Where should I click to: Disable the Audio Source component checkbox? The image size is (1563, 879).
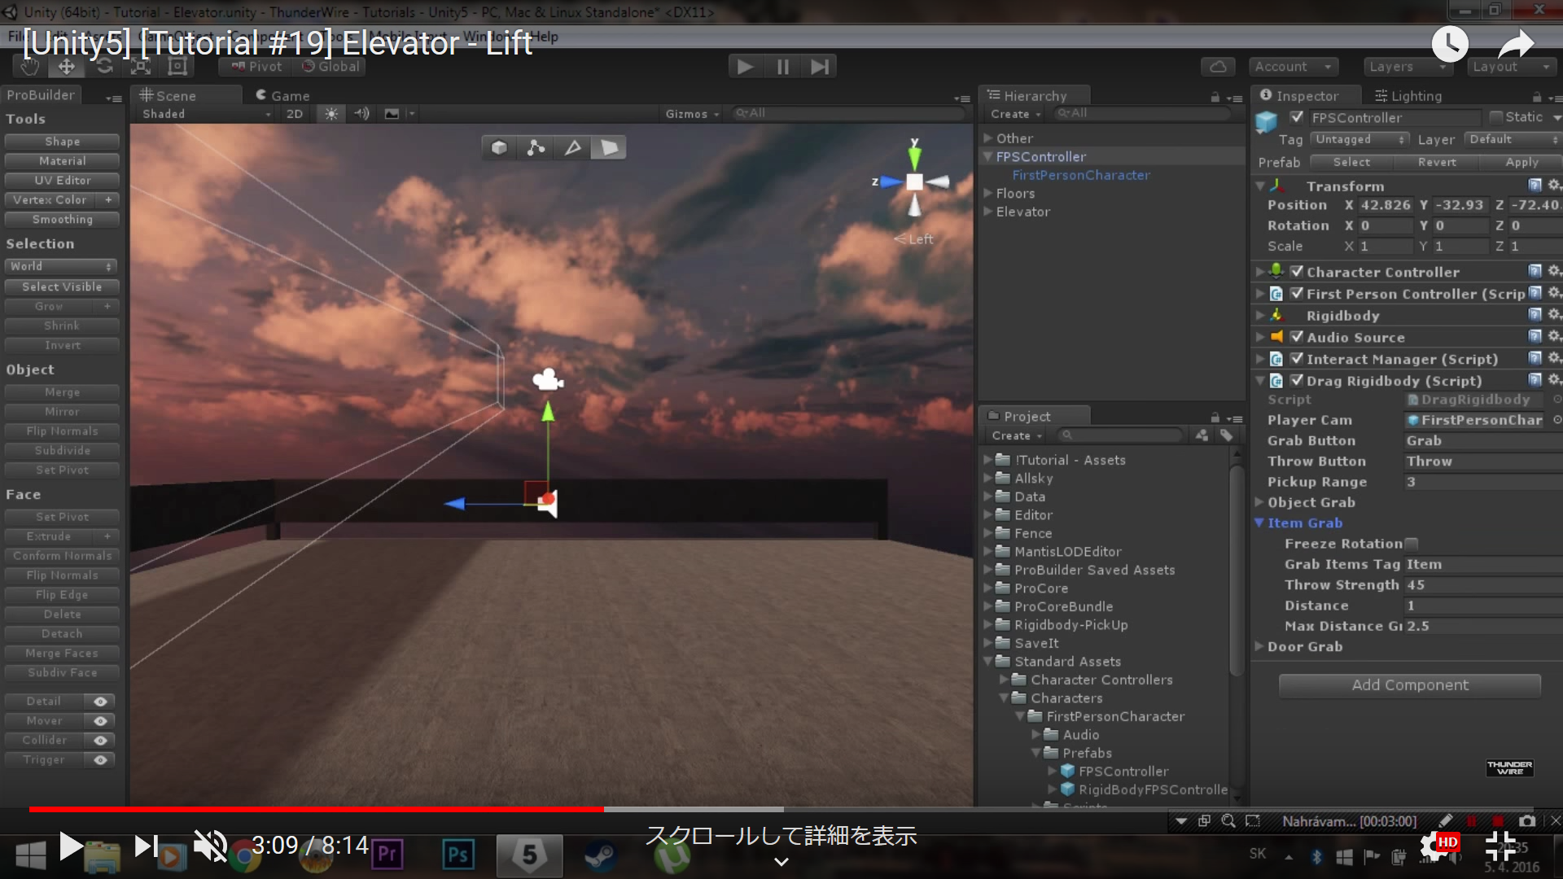(1298, 337)
